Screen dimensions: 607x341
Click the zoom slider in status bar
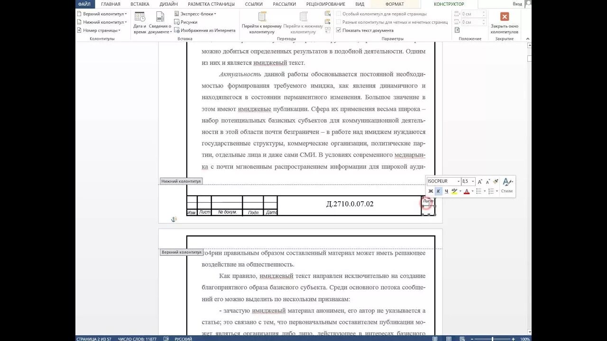[492, 339]
